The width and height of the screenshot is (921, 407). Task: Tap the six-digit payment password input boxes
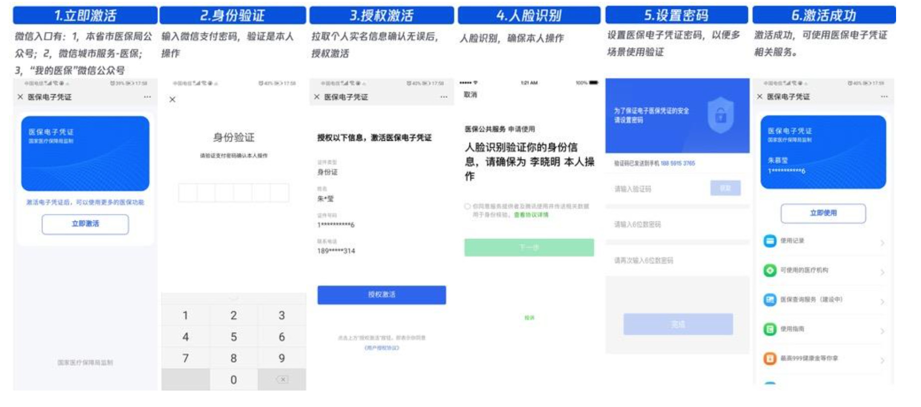pyautogui.click(x=233, y=193)
